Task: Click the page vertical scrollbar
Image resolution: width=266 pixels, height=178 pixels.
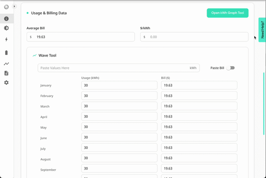Action: 264,104
